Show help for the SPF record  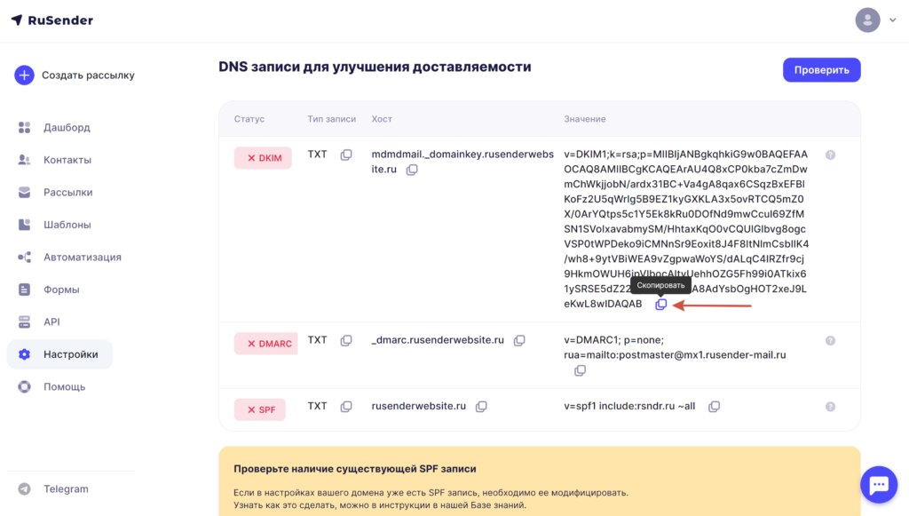[830, 407]
